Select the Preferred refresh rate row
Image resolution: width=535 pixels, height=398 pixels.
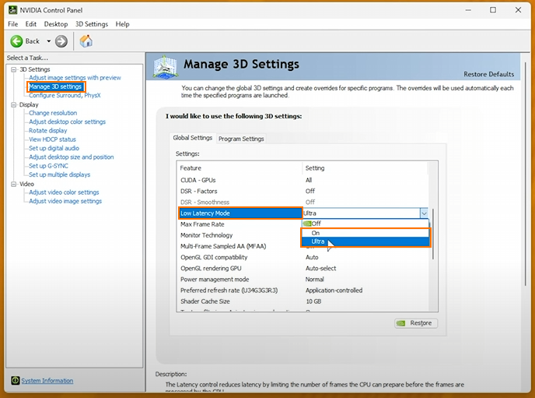[x=304, y=291]
